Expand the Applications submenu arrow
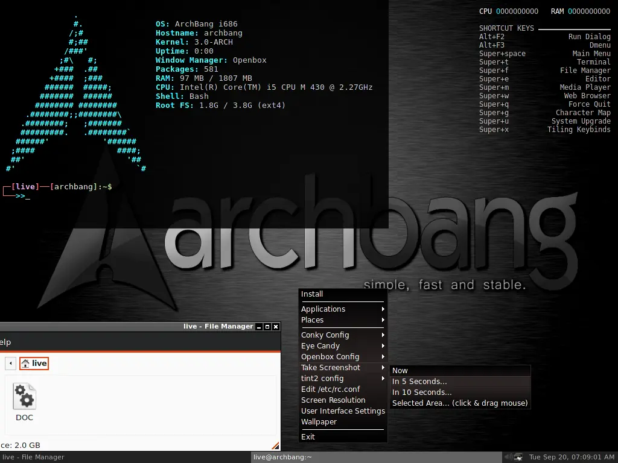The height and width of the screenshot is (463, 618). pos(383,309)
